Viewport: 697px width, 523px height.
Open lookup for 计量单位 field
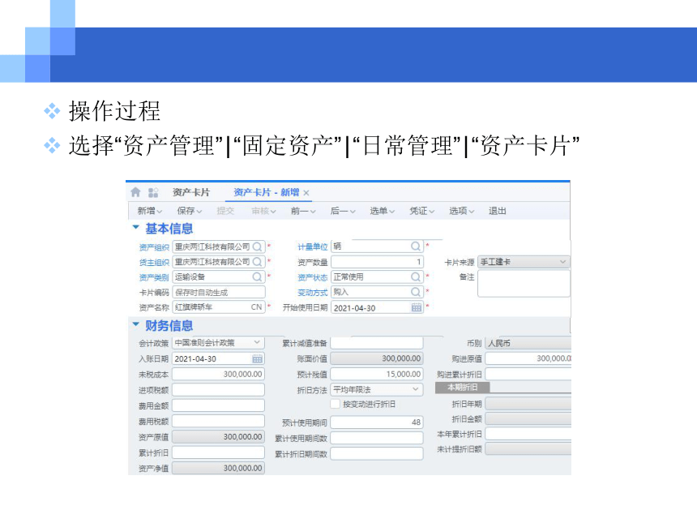point(416,246)
